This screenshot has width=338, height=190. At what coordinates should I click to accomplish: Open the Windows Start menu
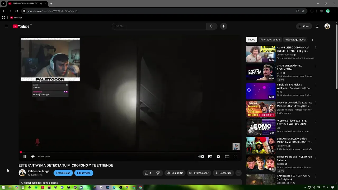pos(3,187)
